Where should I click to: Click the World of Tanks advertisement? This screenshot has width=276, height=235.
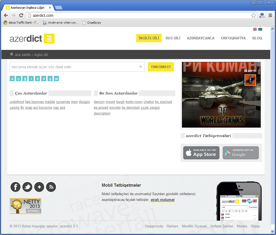(x=221, y=95)
